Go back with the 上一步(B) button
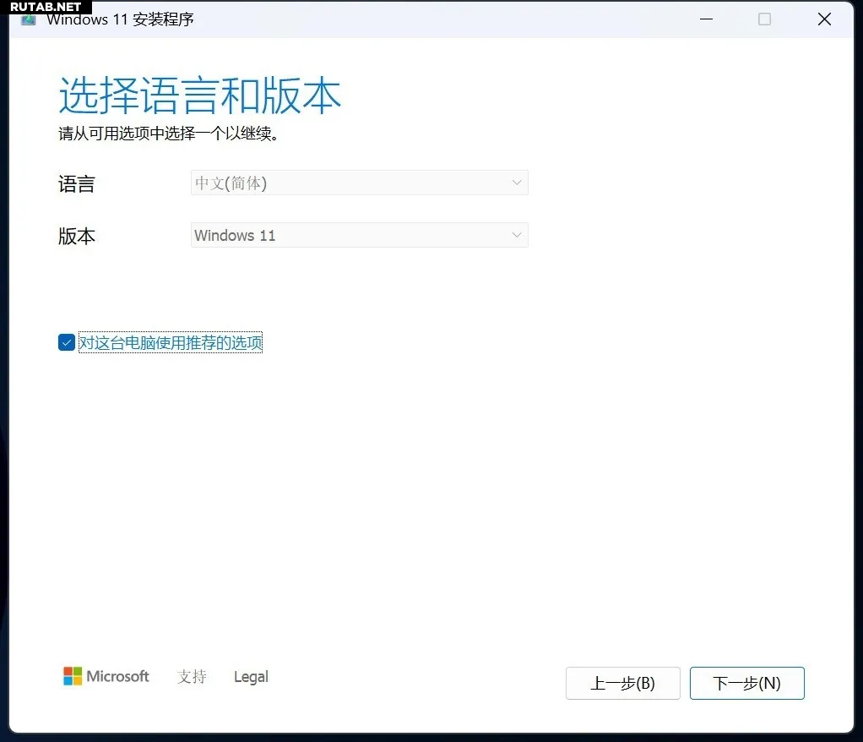This screenshot has width=863, height=742. coord(622,684)
